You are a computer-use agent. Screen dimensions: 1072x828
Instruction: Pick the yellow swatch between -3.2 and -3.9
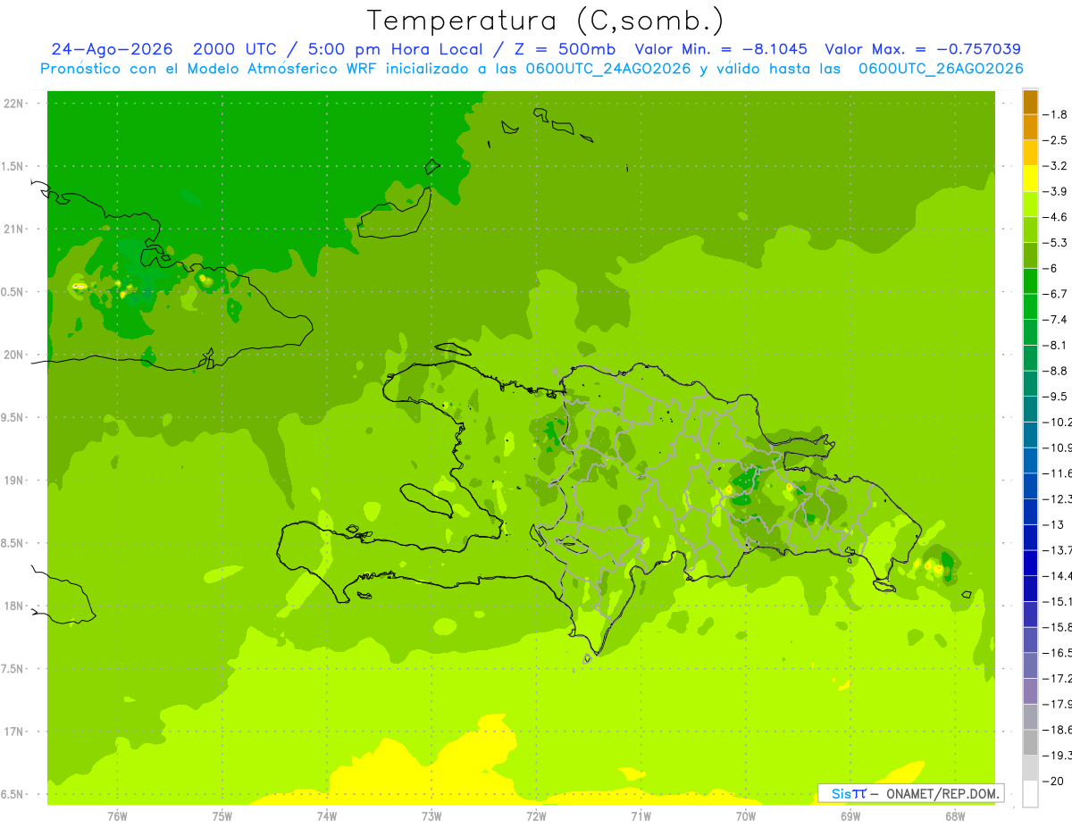pos(1030,179)
